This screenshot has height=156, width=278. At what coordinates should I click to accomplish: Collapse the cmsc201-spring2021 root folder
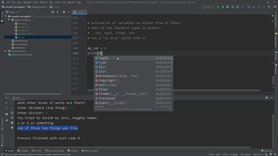pos(6,16)
